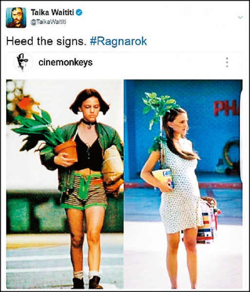Click the blue verified badge
The height and width of the screenshot is (292, 250).
tap(79, 13)
